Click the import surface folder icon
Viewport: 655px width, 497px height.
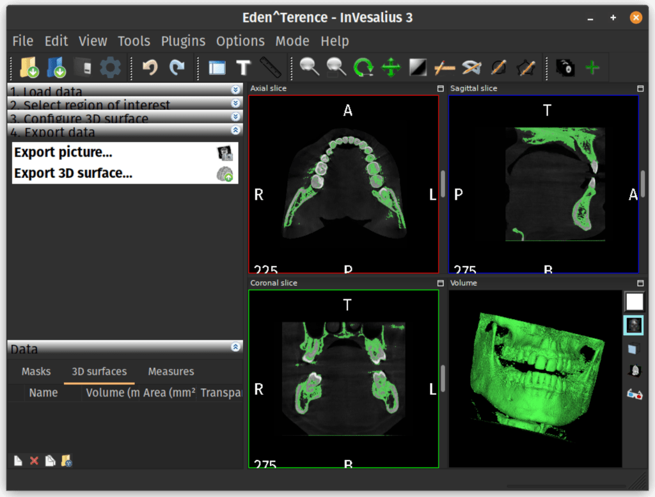(x=67, y=461)
